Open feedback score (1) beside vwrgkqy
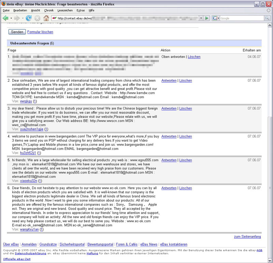This screenshot has width=273, height=263. click(35, 101)
